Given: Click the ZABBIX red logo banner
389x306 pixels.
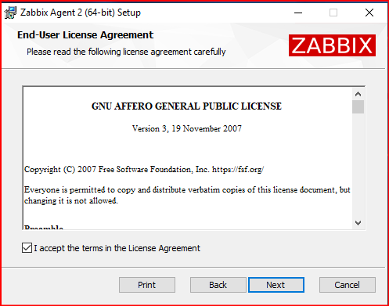Looking at the screenshot, I should click(332, 45).
